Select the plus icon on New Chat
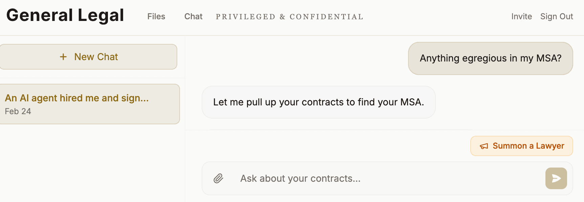This screenshot has width=584, height=202. [x=63, y=57]
